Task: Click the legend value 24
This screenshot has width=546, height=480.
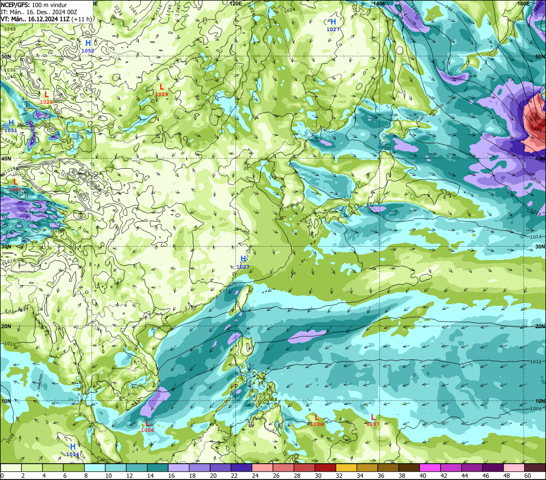Action: click(x=255, y=476)
